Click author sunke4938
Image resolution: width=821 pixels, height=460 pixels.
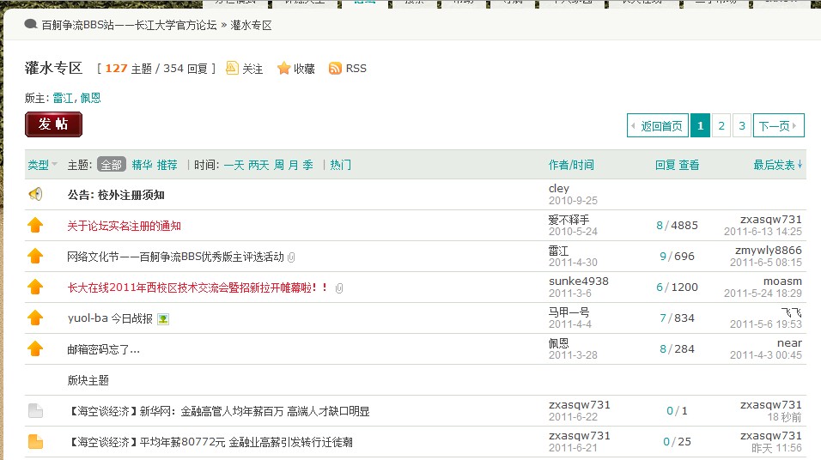point(579,281)
